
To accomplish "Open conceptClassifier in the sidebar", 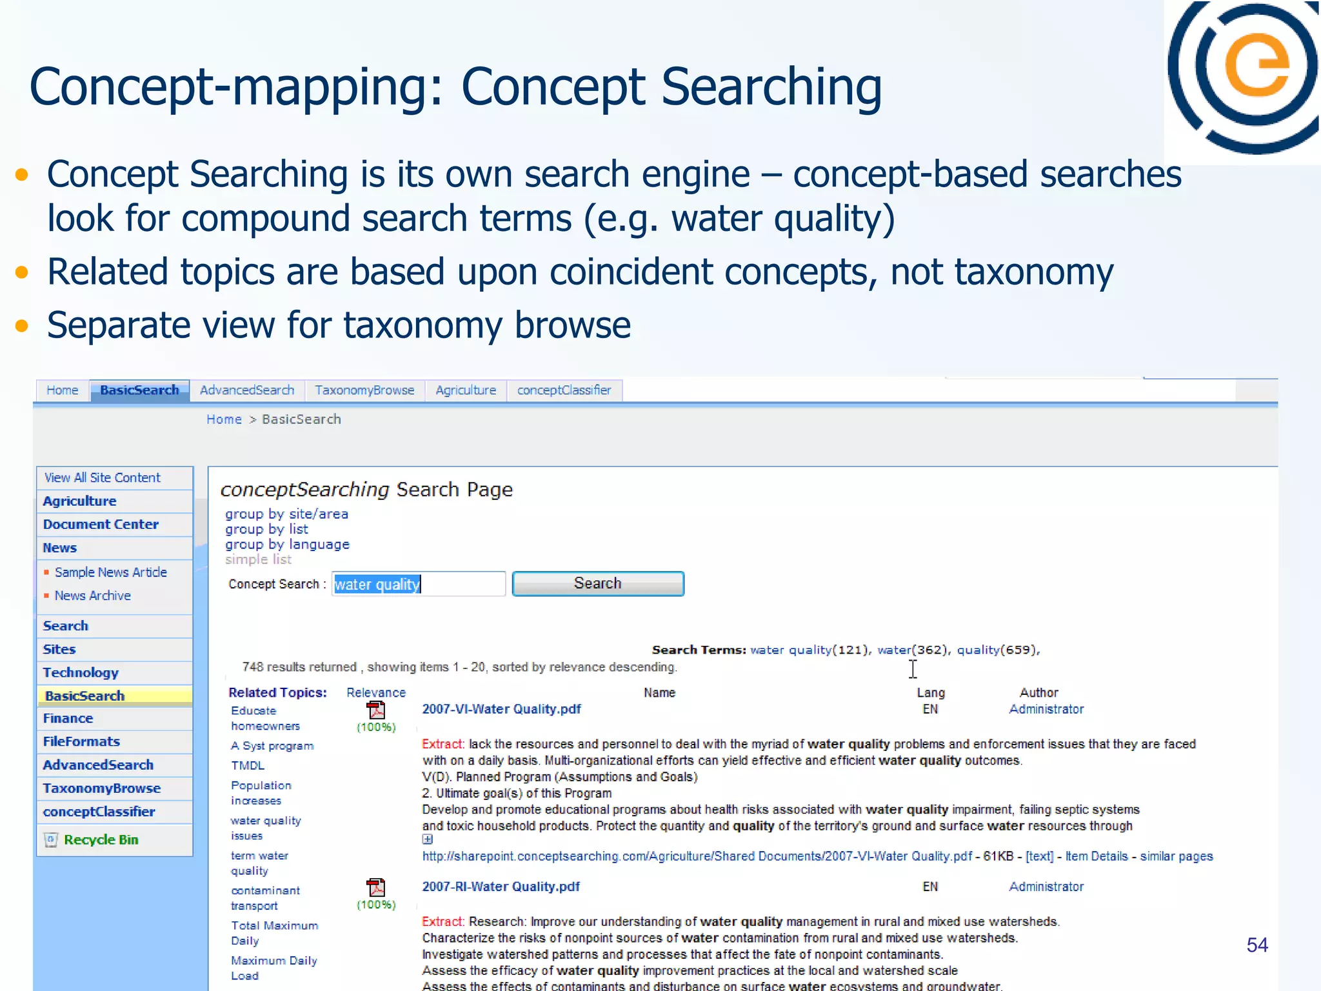I will [x=99, y=812].
